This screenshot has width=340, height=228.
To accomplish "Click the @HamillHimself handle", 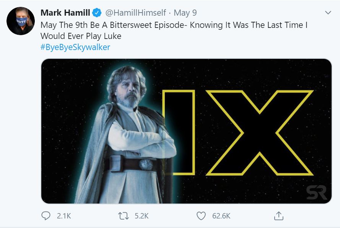I will coord(135,13).
